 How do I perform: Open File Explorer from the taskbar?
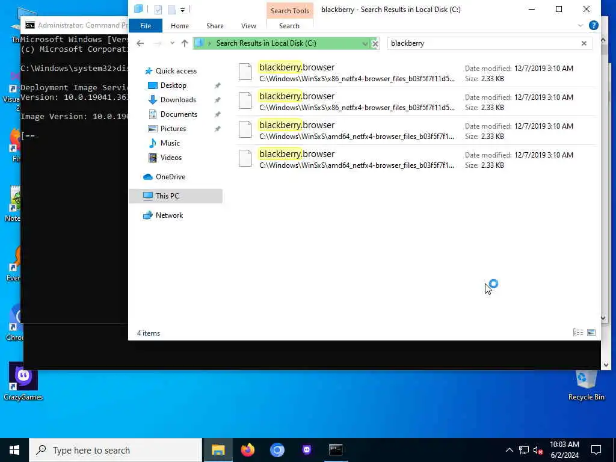[218, 450]
